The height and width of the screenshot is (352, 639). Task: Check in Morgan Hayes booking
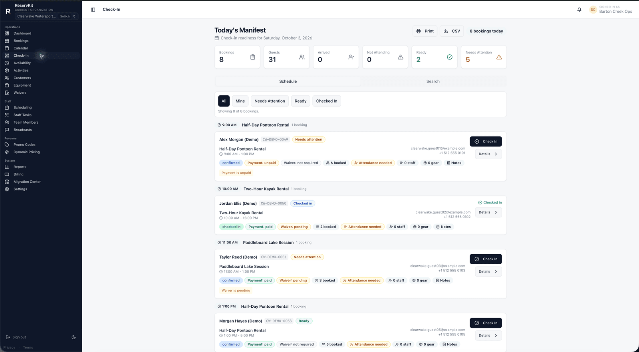click(x=486, y=323)
